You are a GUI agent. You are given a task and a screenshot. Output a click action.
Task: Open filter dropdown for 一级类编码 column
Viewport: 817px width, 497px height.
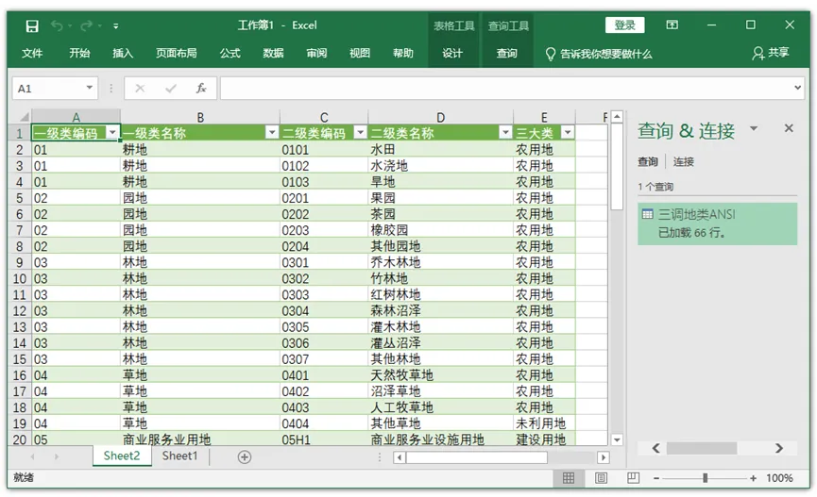[112, 133]
